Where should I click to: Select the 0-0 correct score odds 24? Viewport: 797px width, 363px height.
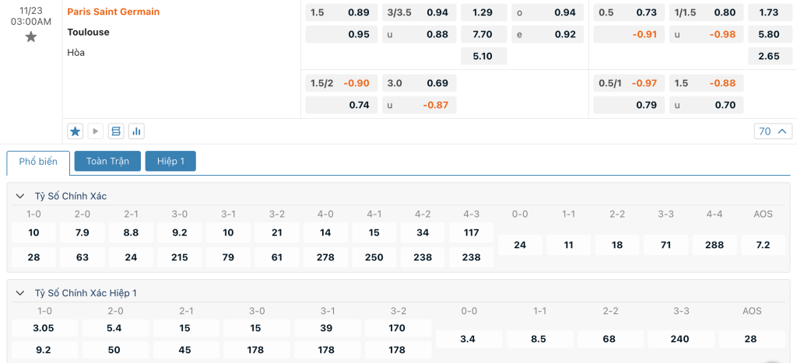520,245
